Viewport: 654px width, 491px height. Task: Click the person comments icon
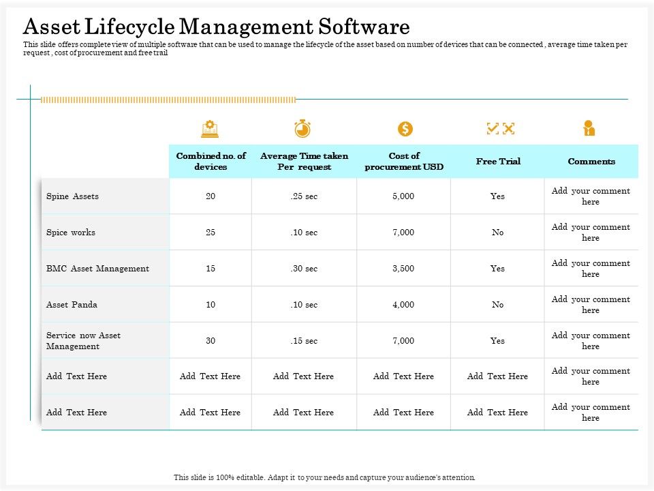pyautogui.click(x=589, y=128)
